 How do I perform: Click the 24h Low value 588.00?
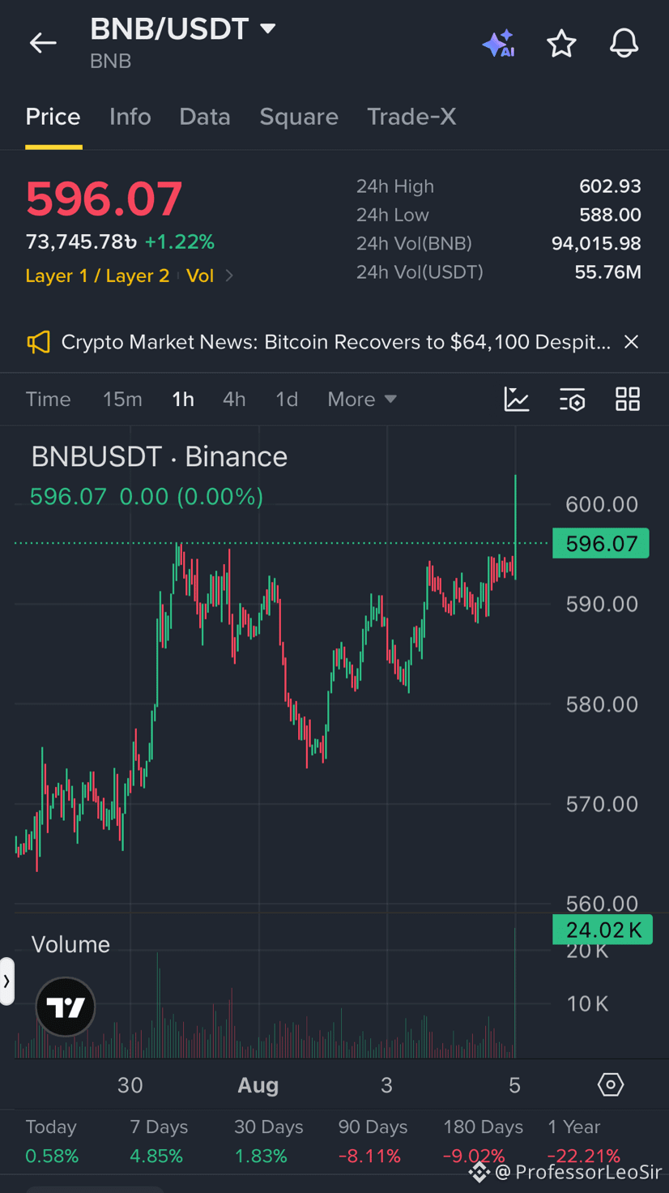point(610,215)
